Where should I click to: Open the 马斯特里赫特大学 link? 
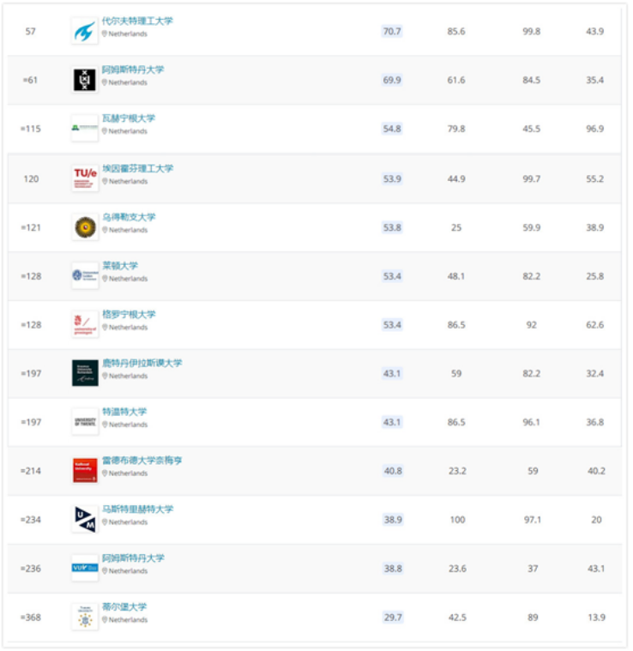point(137,509)
